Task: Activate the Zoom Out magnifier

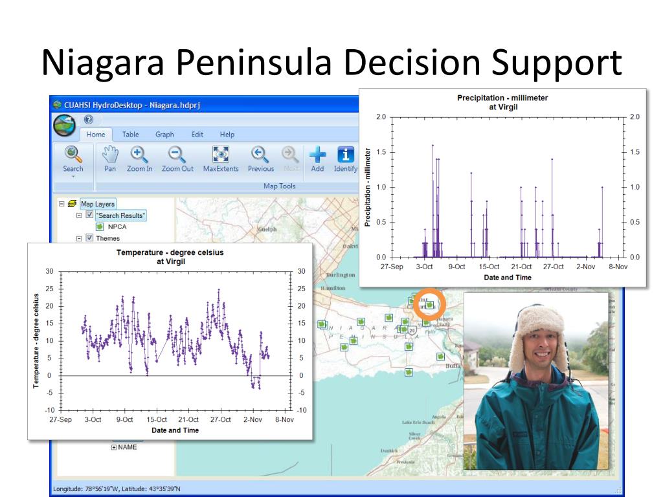Action: coord(177,159)
